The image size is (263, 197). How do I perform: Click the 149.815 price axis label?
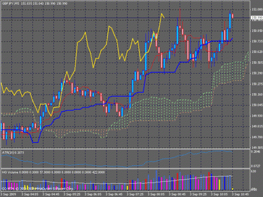(x=257, y=126)
